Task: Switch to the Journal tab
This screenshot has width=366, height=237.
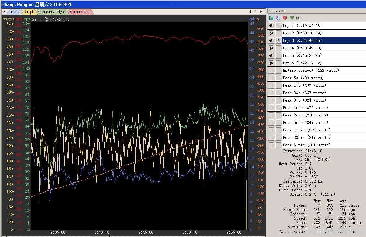Action: [x=15, y=12]
